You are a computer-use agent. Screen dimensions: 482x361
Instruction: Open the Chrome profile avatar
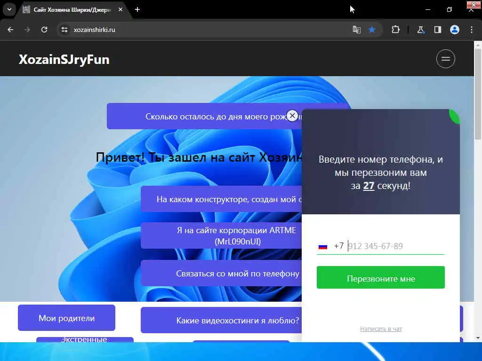coord(455,30)
